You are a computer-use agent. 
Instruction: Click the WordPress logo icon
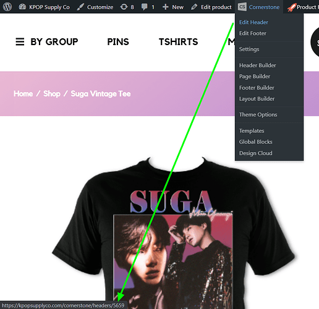pos(7,7)
